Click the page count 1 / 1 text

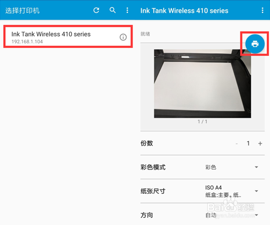[x=202, y=122]
